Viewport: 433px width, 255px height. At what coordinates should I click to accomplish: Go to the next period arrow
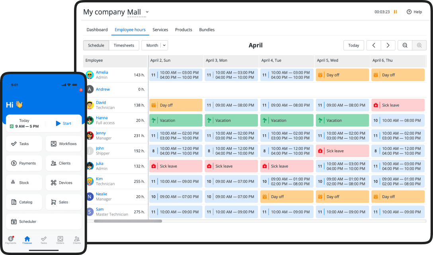(x=388, y=45)
